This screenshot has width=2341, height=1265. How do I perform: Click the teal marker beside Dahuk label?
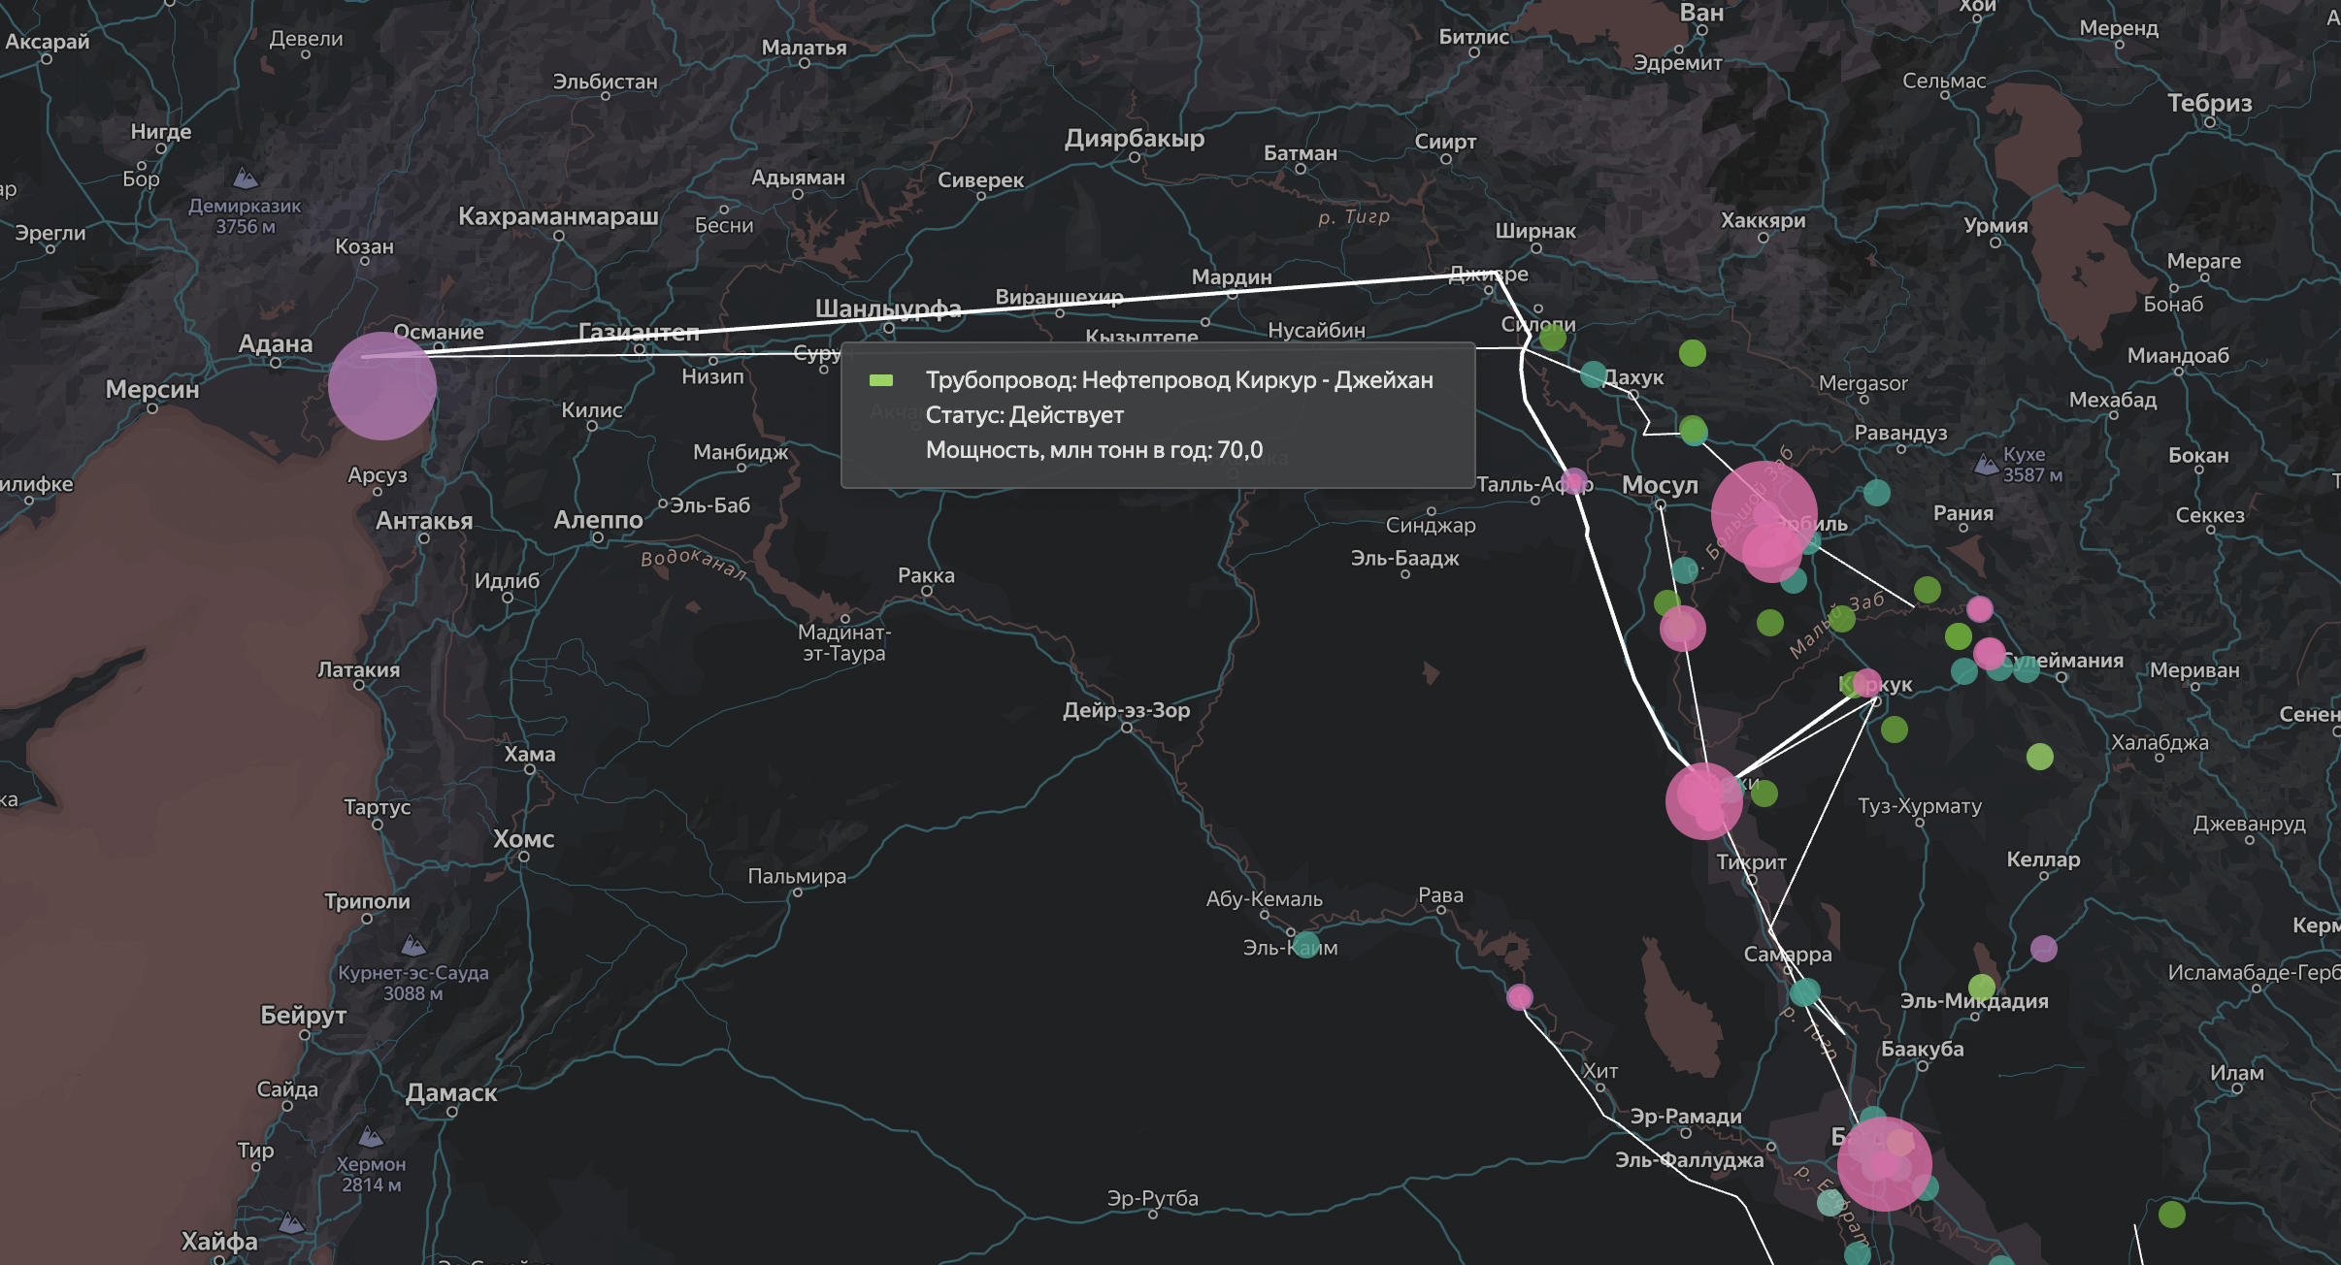(x=1593, y=373)
